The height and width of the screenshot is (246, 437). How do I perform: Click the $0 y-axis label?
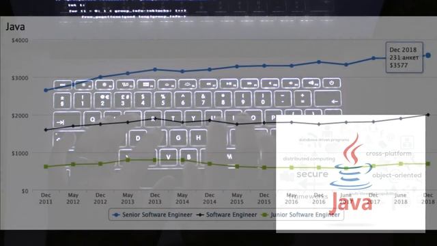(25, 191)
